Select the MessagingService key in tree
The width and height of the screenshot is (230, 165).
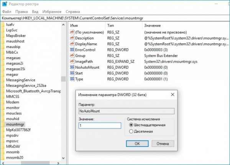pyautogui.click(x=21, y=80)
